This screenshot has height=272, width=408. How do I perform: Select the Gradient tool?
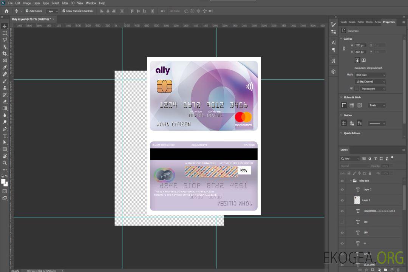pos(5,108)
